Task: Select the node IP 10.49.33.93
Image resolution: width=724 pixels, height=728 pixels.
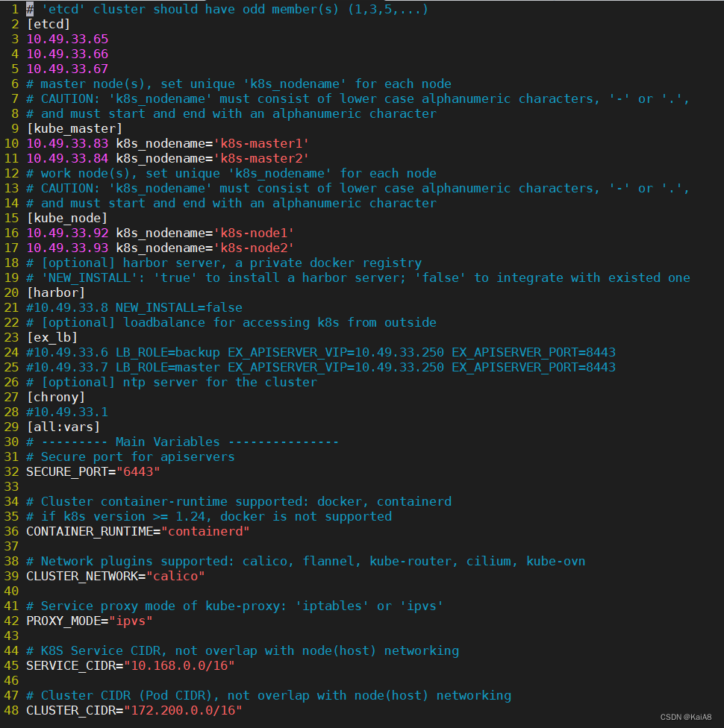Action: click(x=67, y=248)
